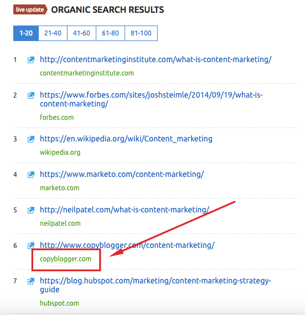Open external link icon for Marketo result

(x=31, y=175)
